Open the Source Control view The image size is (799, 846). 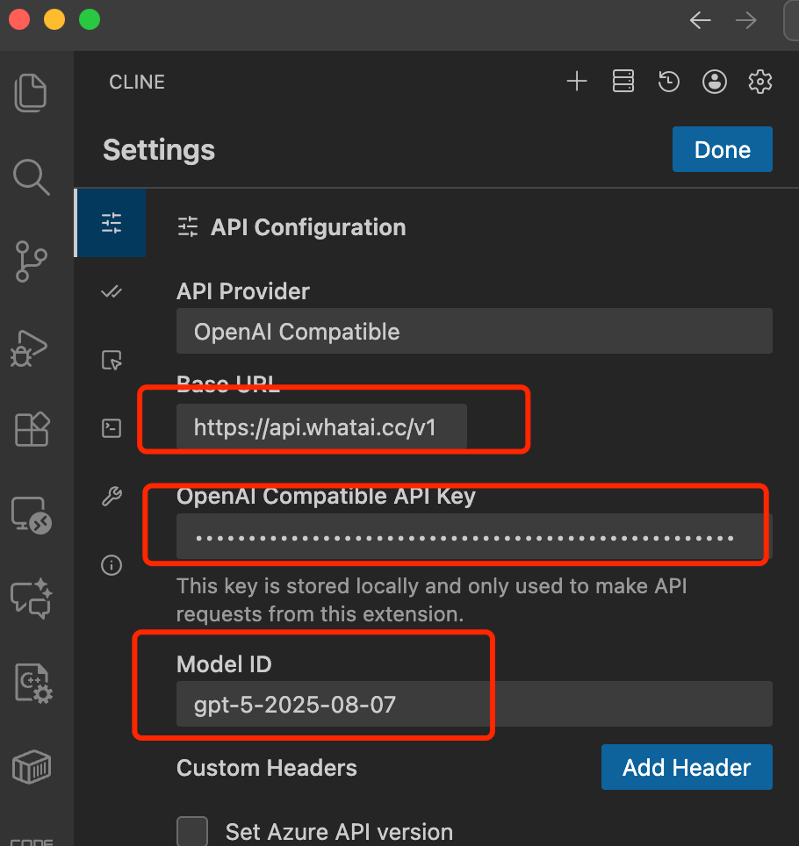(x=31, y=262)
